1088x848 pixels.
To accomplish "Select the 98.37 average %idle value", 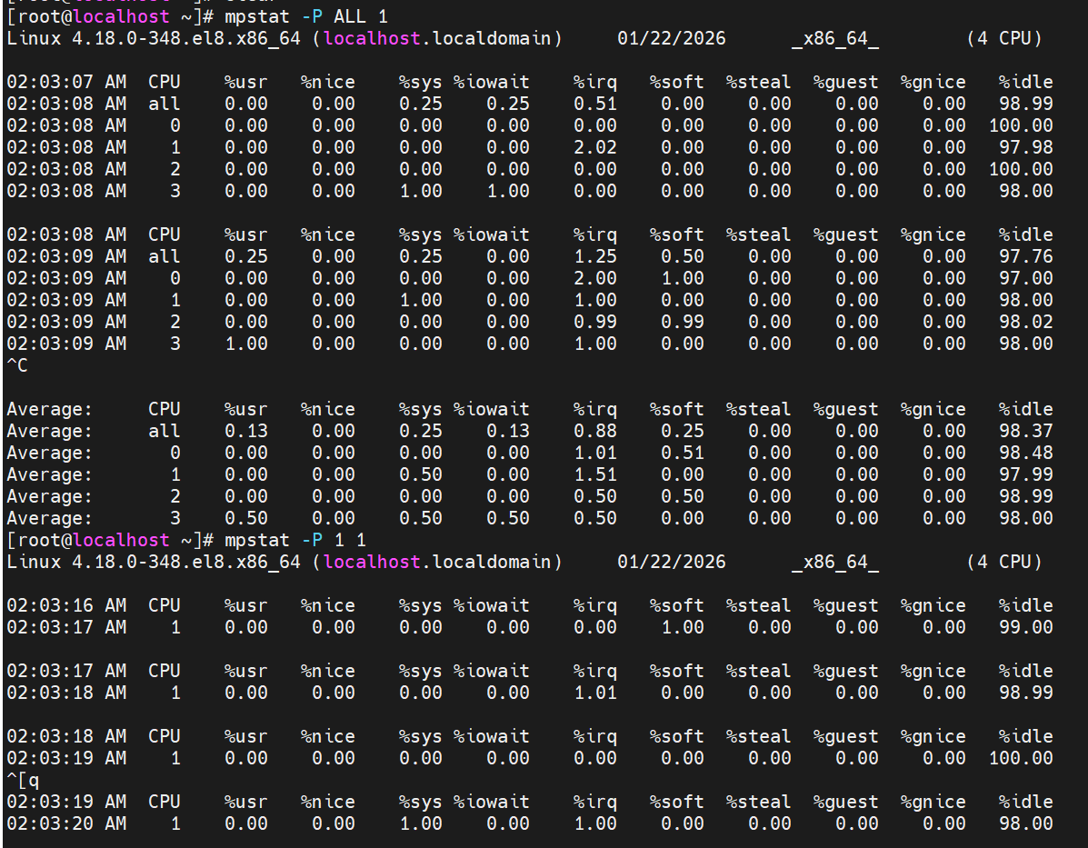I will (1025, 431).
